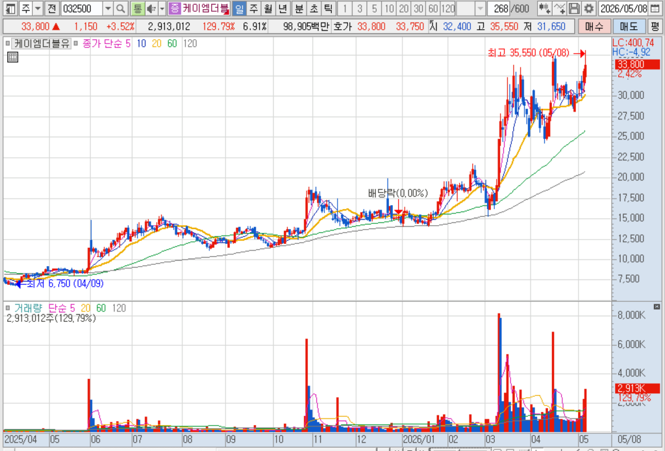
Task: Click the add candlestick chart icon
Action: [x=545, y=8]
